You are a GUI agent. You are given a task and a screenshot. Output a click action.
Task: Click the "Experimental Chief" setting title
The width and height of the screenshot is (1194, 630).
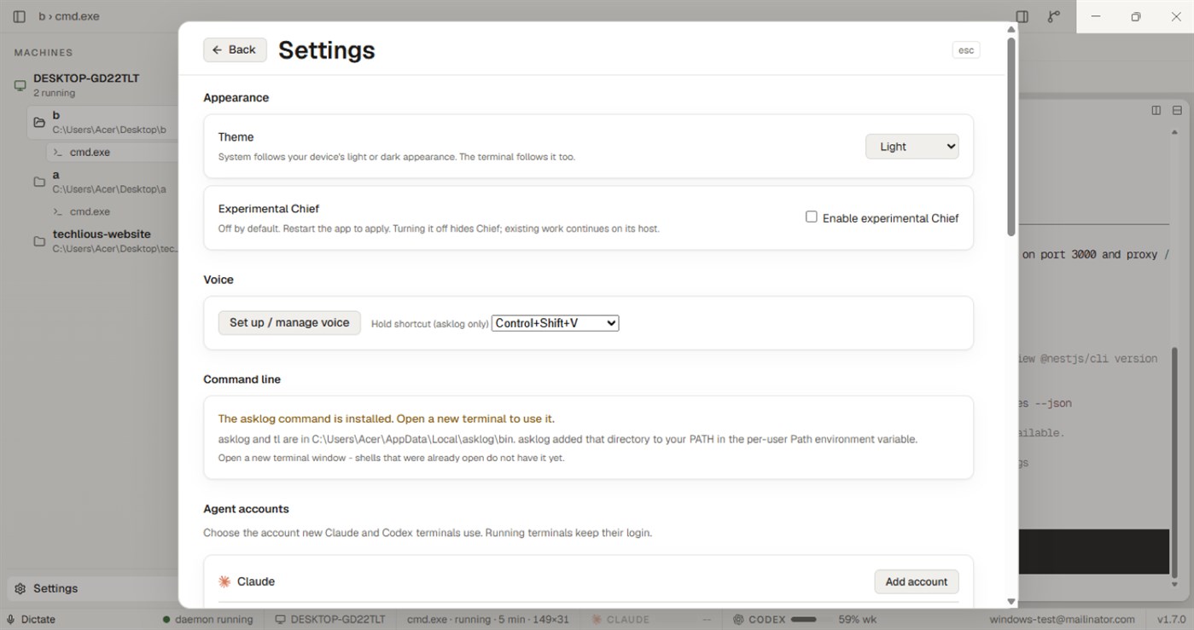click(x=269, y=208)
